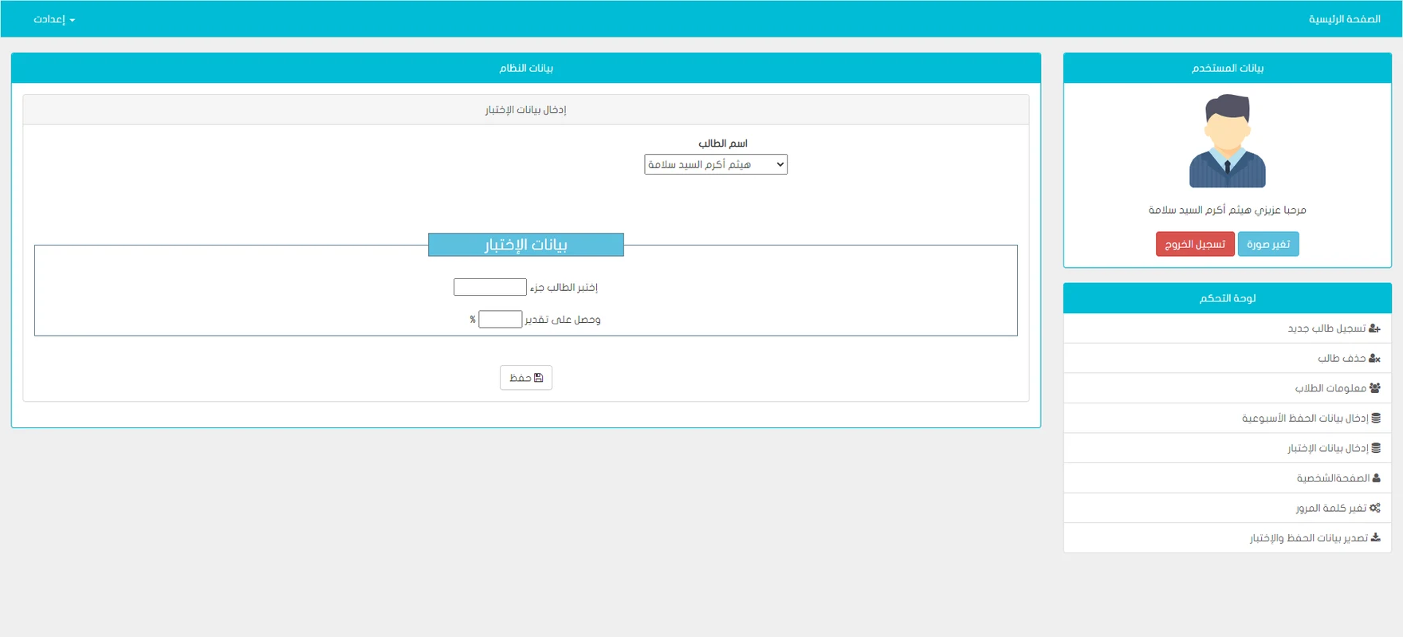The height and width of the screenshot is (637, 1403).
Task: Click the بيانات النظام panel header
Action: [x=526, y=68]
